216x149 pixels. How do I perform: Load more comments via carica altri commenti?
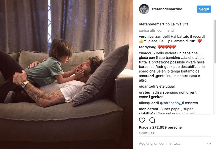156,30
